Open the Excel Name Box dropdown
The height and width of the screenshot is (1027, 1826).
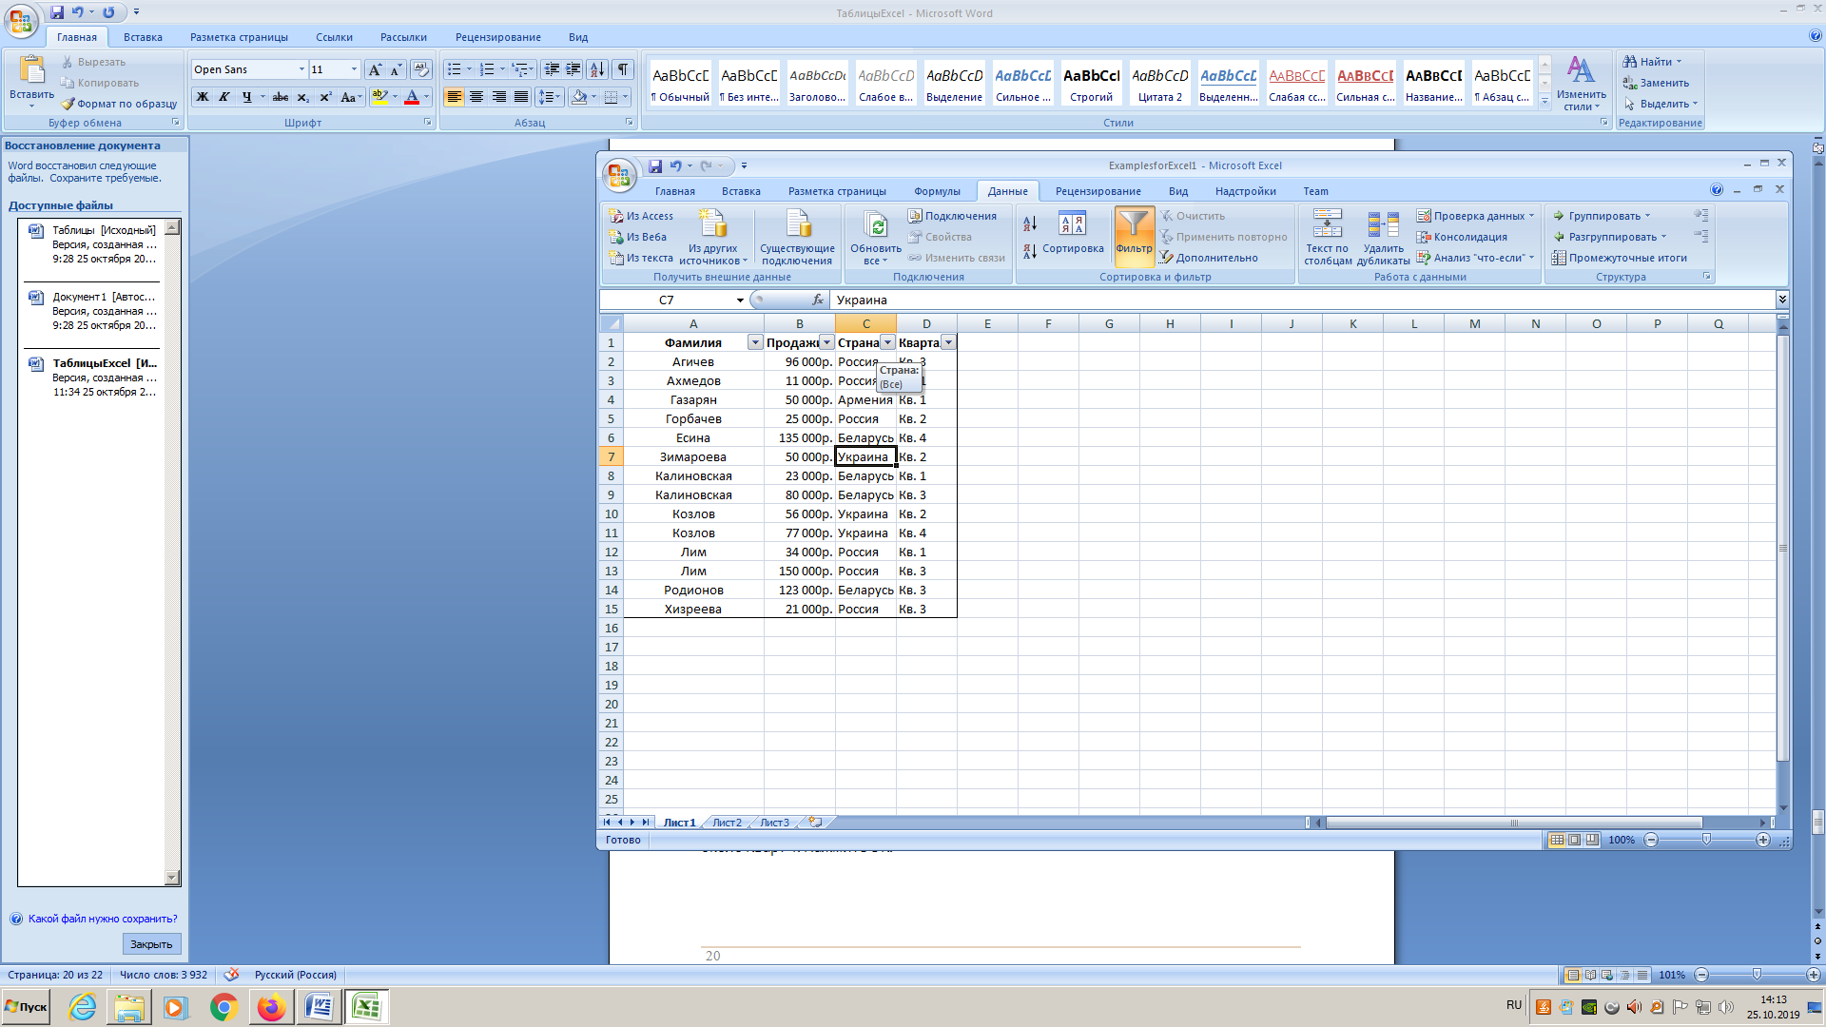[740, 300]
